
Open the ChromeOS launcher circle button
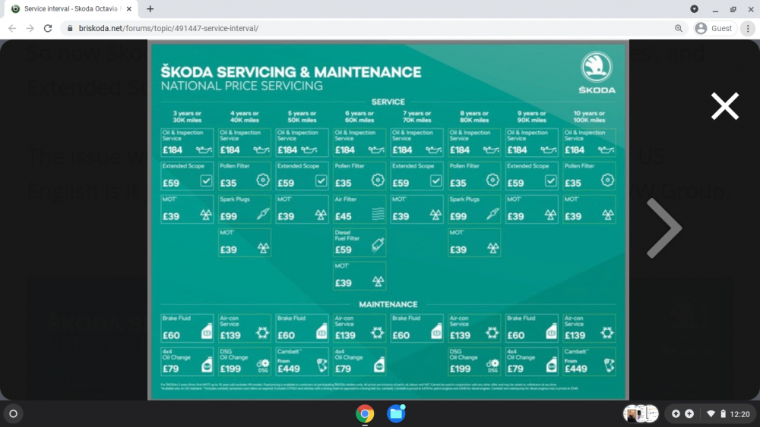tap(14, 414)
